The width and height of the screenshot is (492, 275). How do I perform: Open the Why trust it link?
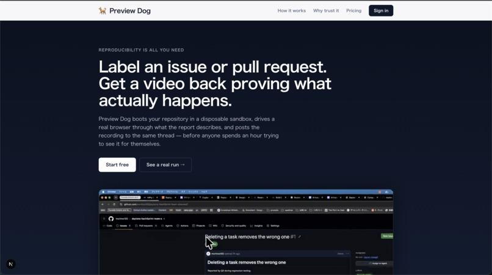click(x=326, y=10)
